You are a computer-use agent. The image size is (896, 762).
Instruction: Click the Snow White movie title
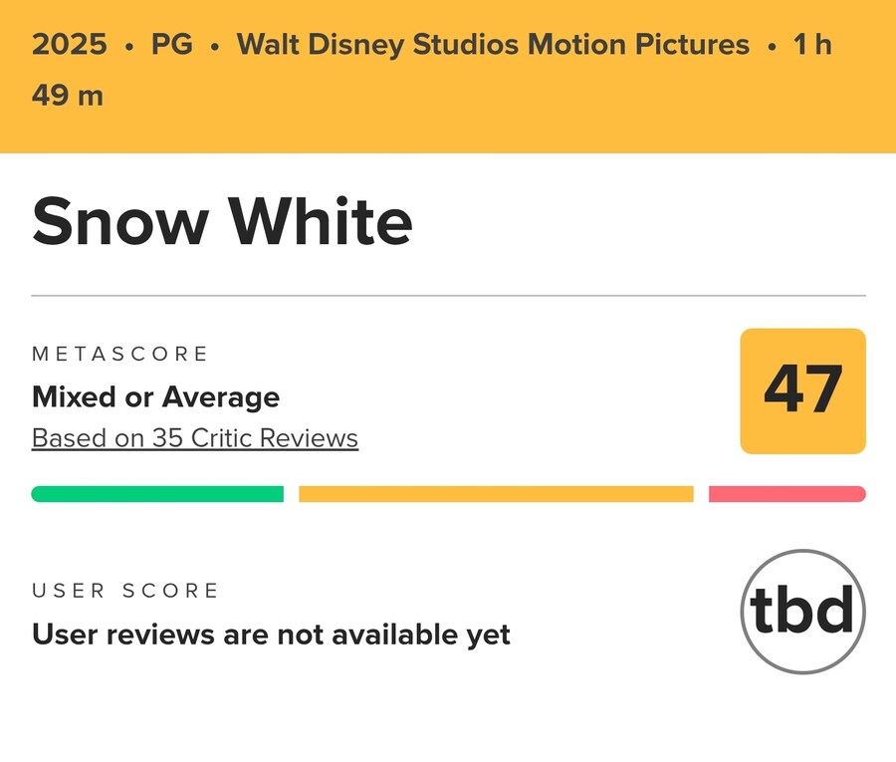222,221
